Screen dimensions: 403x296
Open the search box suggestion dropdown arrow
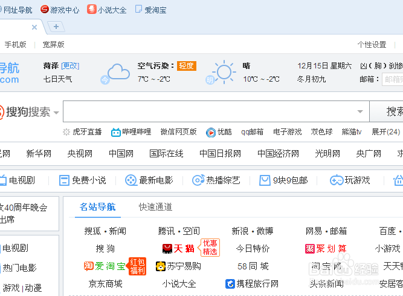click(x=360, y=111)
